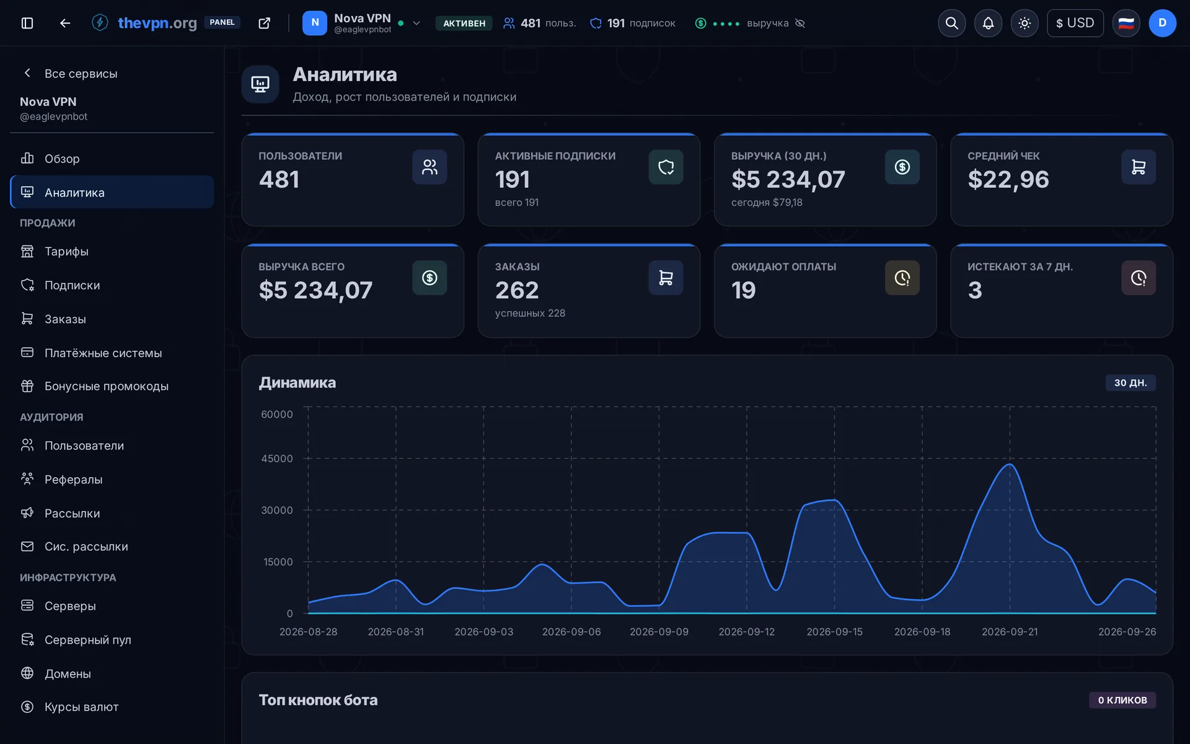The image size is (1190, 744).
Task: Open the notifications bell
Action: point(988,23)
